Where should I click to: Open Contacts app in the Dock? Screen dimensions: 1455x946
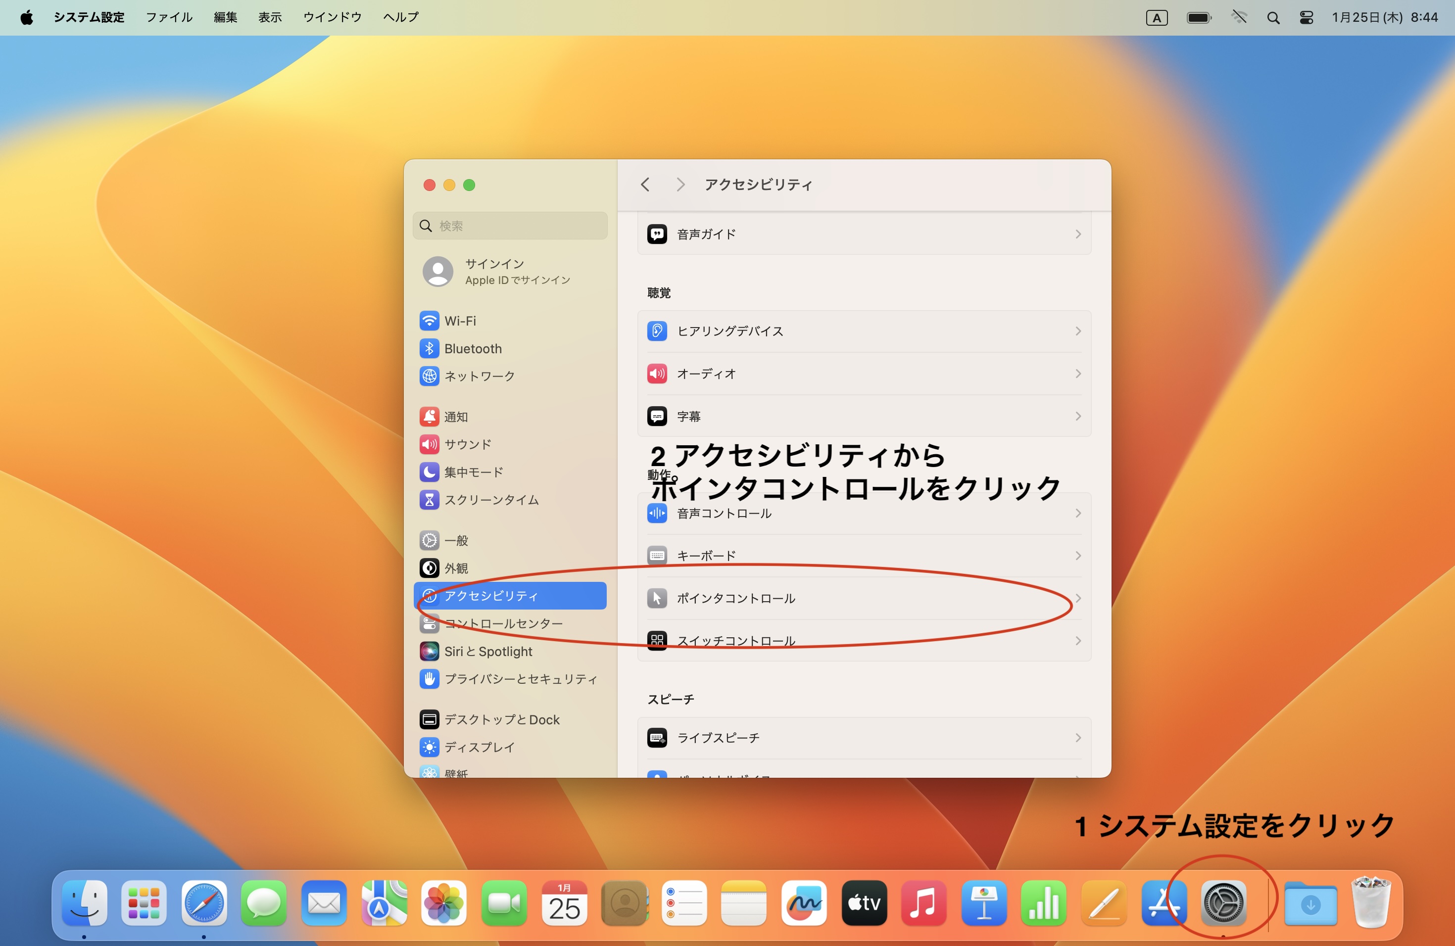(x=624, y=902)
